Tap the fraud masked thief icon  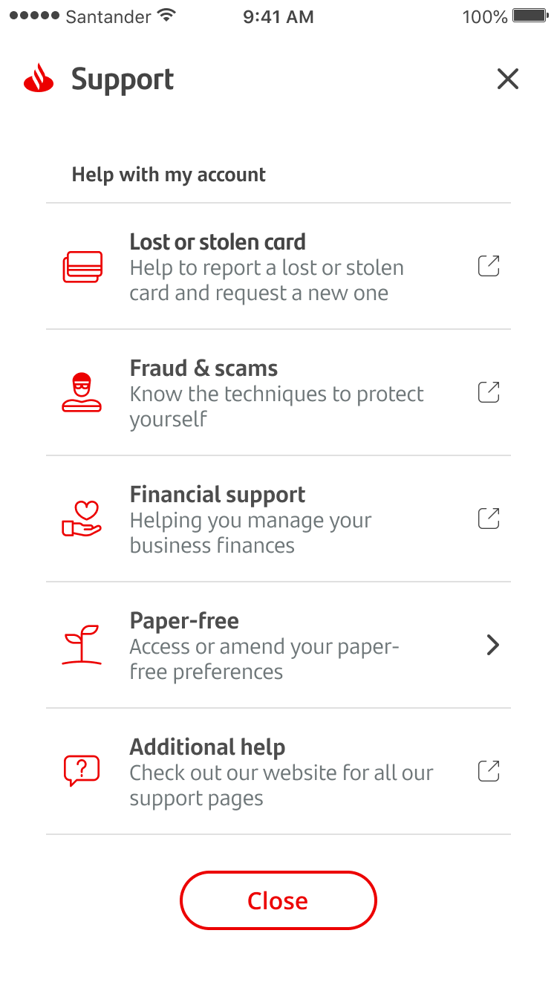coord(82,392)
